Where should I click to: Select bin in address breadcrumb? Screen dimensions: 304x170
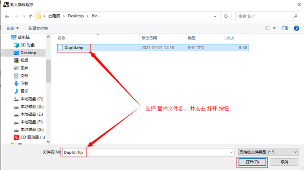coord(95,16)
